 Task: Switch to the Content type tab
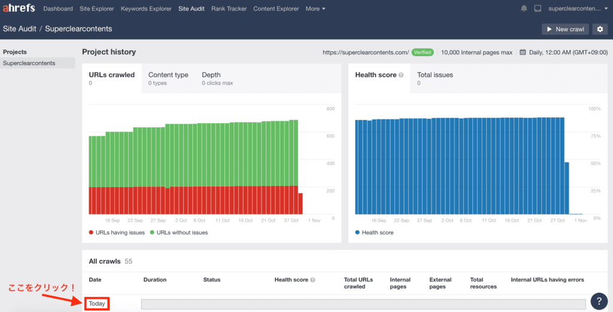click(168, 78)
